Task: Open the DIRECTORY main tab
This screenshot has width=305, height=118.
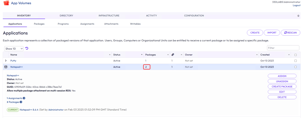Action: (66, 15)
